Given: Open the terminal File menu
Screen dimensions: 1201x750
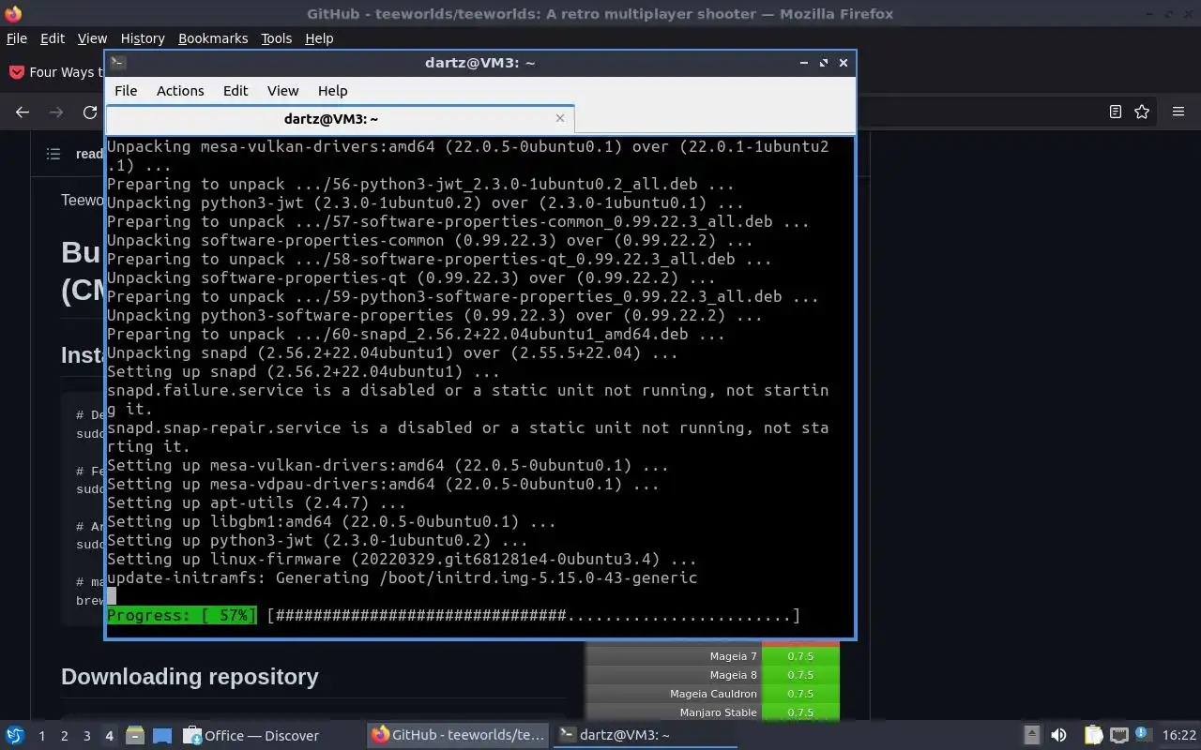Looking at the screenshot, I should click(126, 91).
